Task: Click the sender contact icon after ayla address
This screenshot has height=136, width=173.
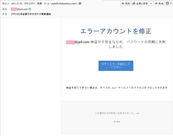Action: click(80, 4)
